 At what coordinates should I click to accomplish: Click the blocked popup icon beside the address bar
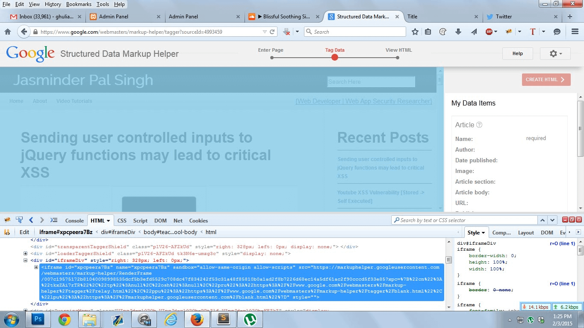[287, 32]
